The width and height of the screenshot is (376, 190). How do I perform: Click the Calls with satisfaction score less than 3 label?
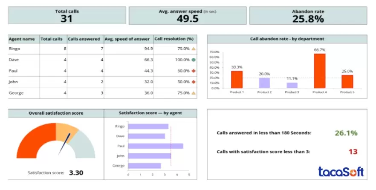[263, 152]
